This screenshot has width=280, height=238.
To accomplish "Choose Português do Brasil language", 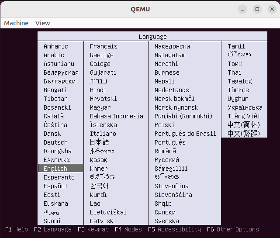I will (185, 134).
